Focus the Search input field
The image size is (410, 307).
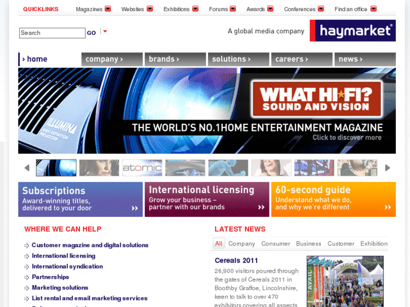tap(52, 33)
